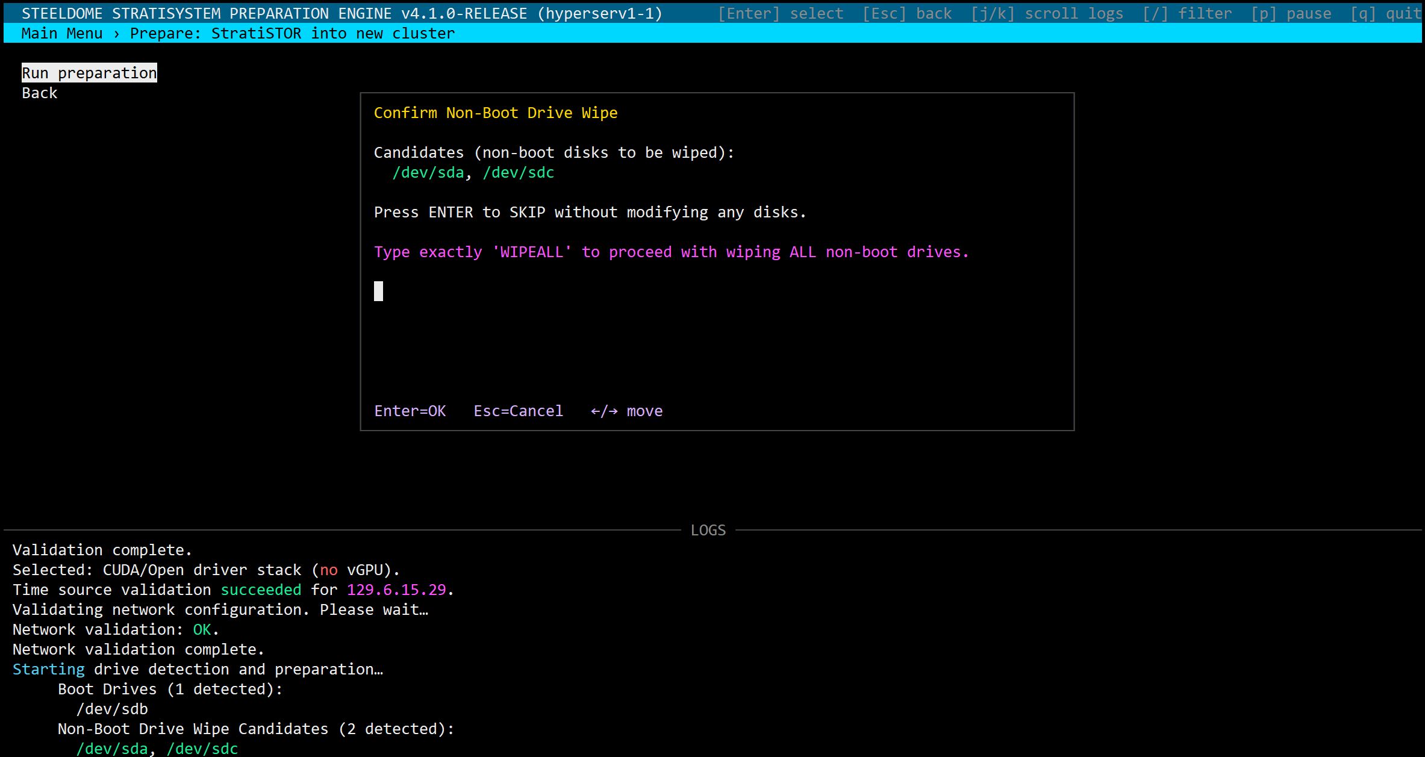1425x757 pixels.
Task: Click /dev/sdc in the dialog candidates
Action: [518, 172]
